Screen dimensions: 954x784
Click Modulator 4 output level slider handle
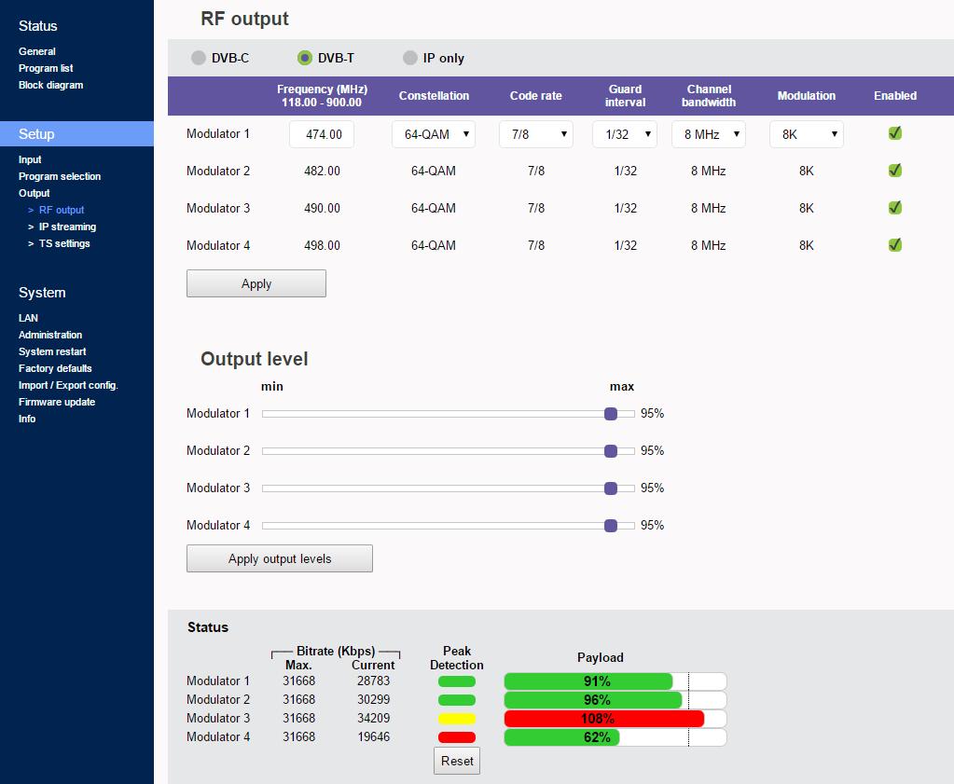(x=611, y=526)
